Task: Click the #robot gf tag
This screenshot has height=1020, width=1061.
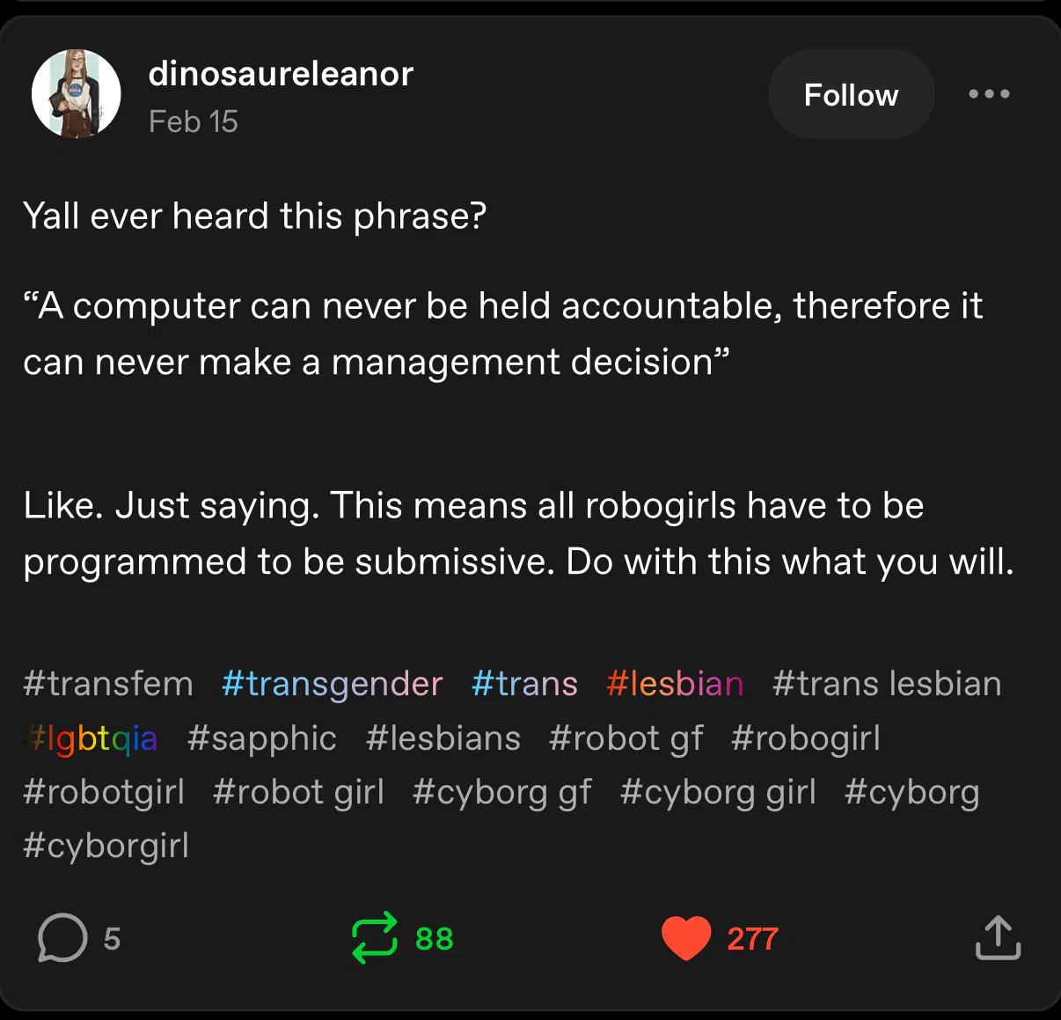Action: pos(626,738)
